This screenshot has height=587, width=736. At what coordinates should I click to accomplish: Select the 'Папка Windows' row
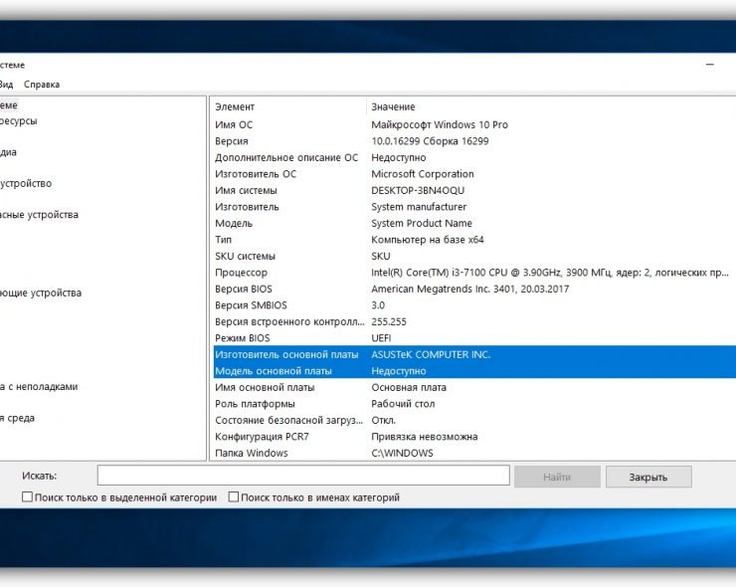pos(251,453)
